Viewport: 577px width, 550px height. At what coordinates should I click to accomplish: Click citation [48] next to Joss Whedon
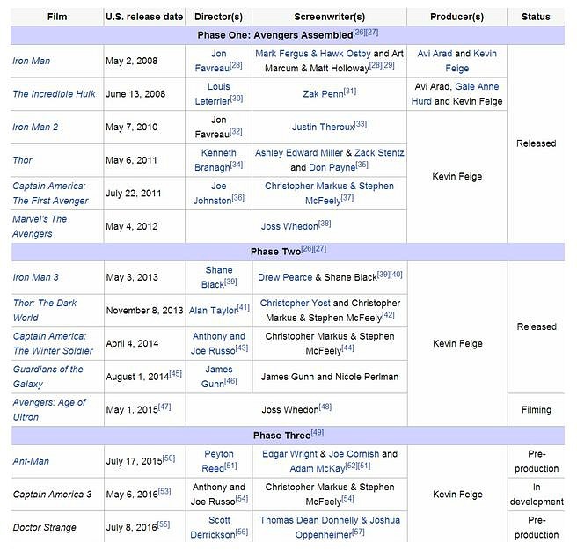click(325, 407)
